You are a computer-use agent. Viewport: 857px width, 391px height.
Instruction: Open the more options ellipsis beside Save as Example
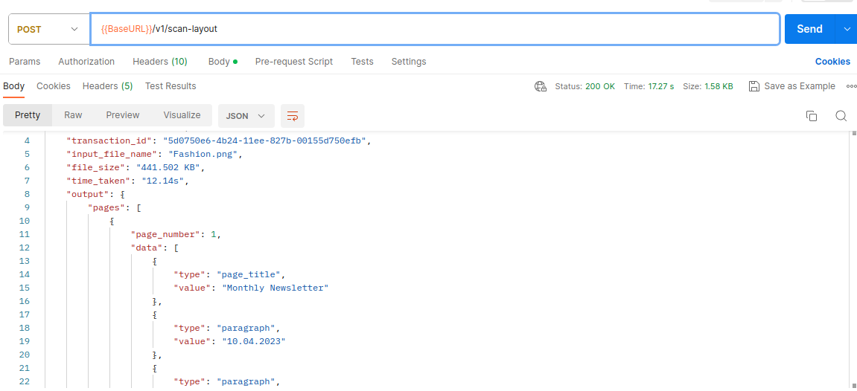point(851,86)
